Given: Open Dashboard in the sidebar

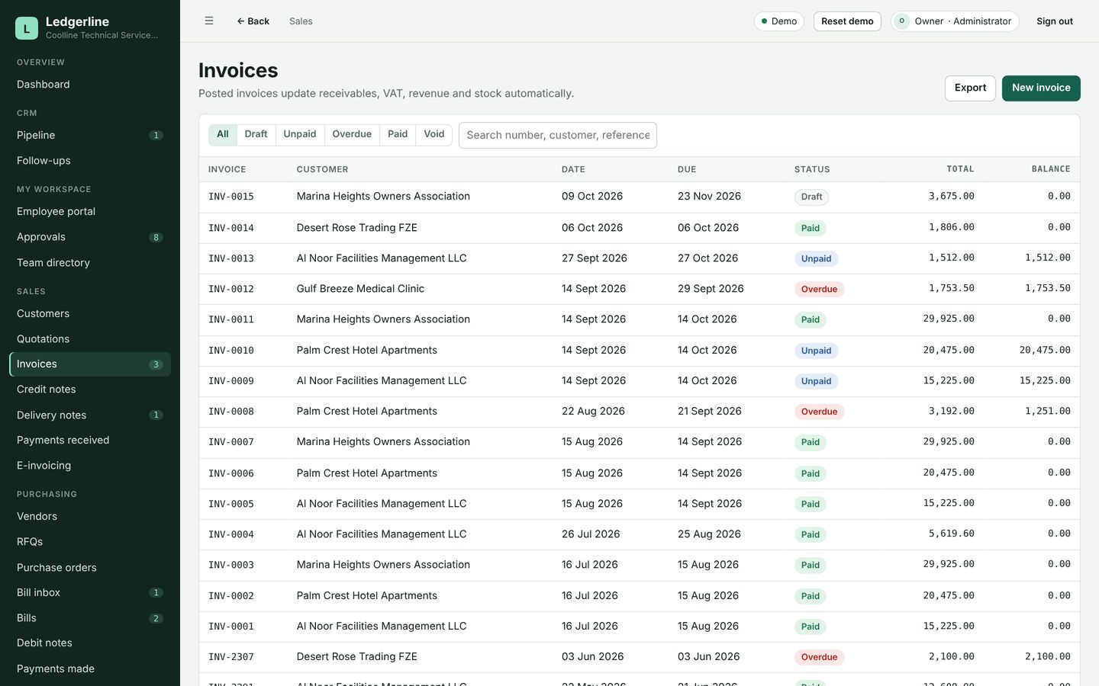Looking at the screenshot, I should click(90, 85).
